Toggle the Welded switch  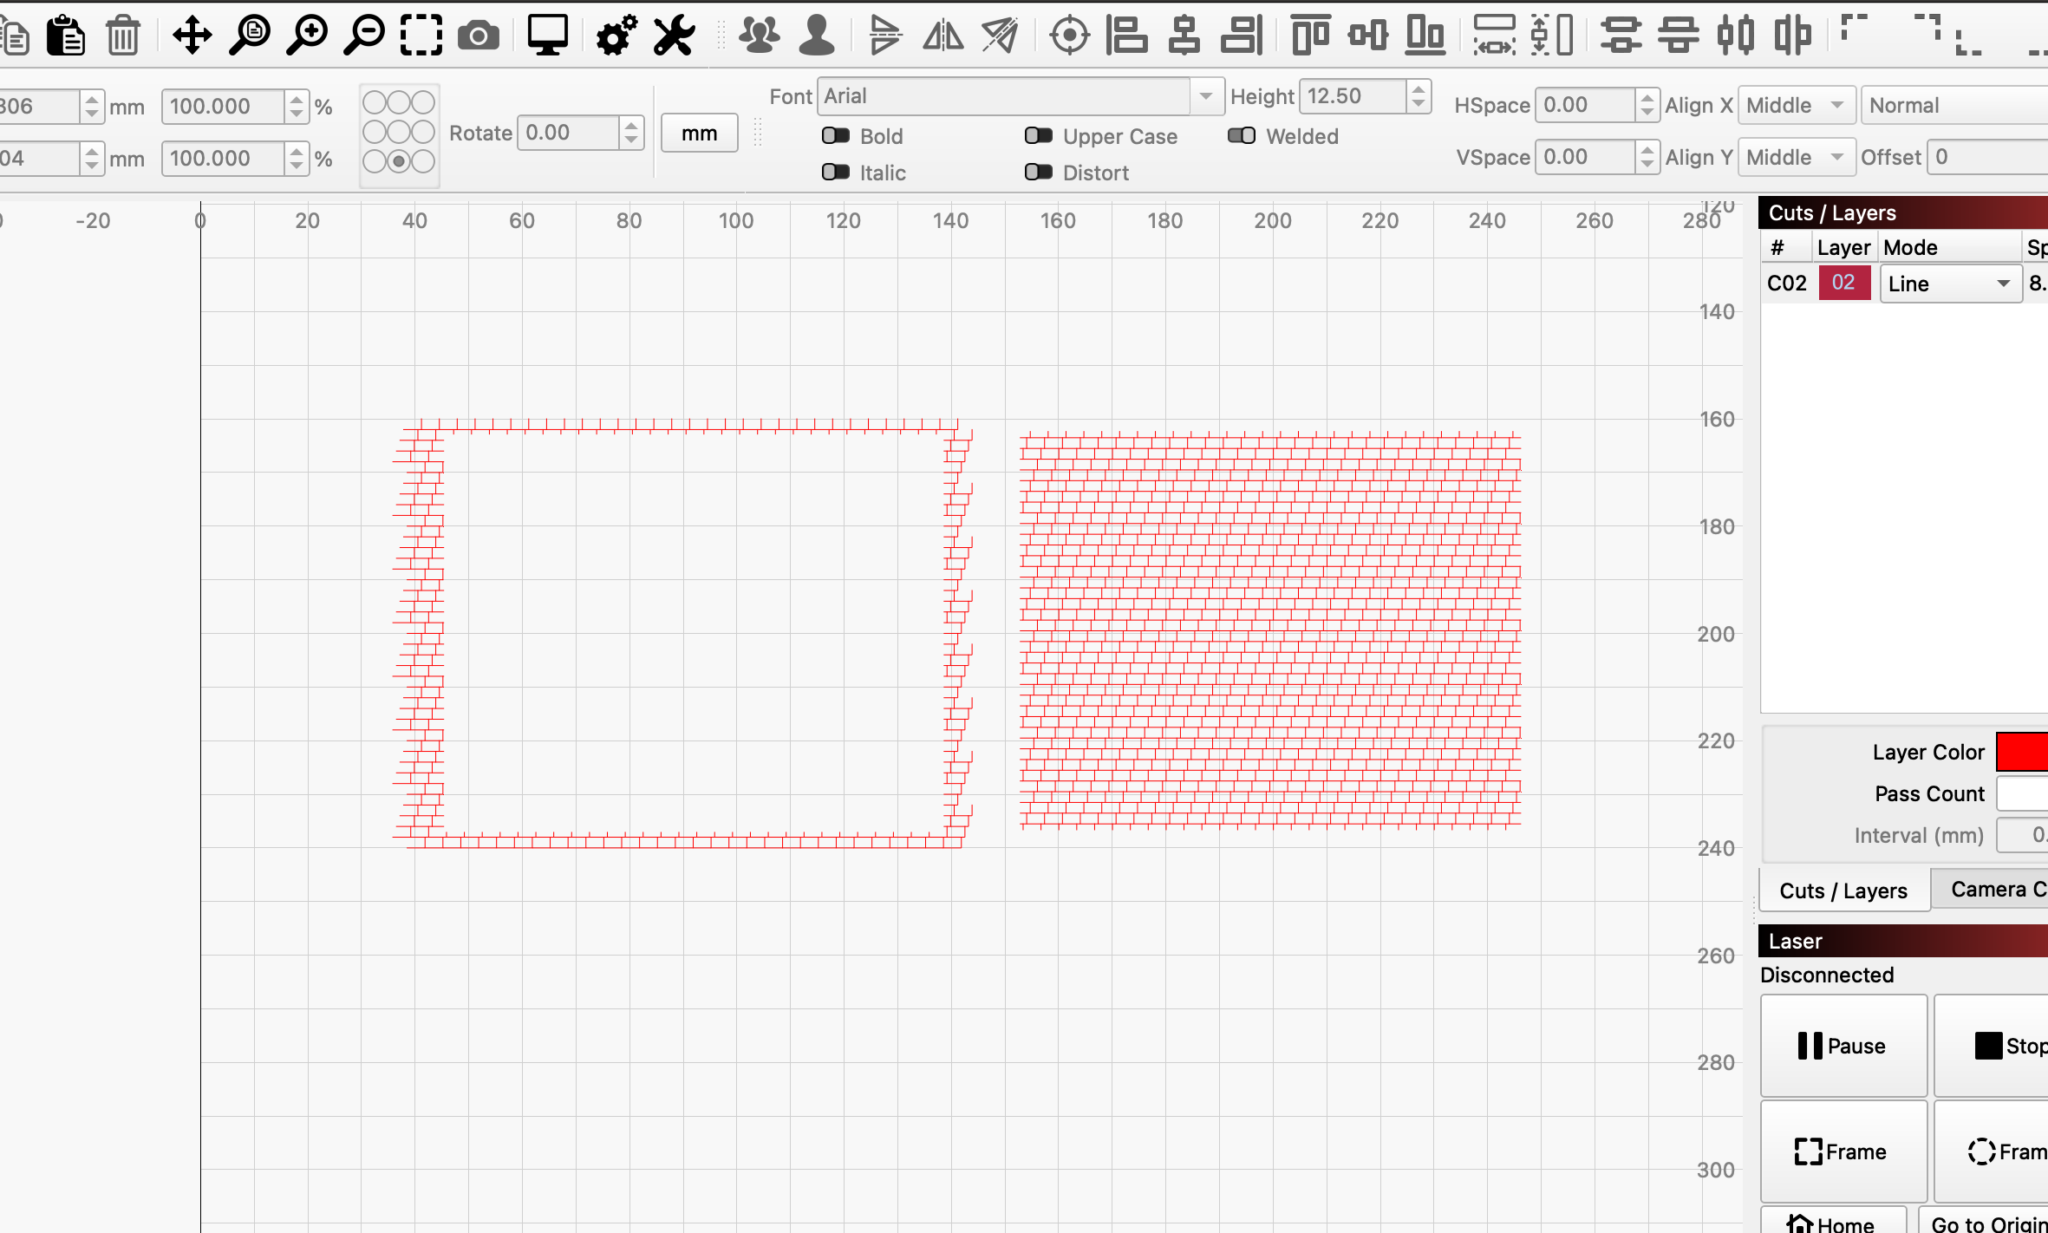1242,136
